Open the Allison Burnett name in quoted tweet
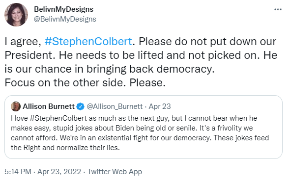Screen dimensions: 290x183 (x=49, y=106)
